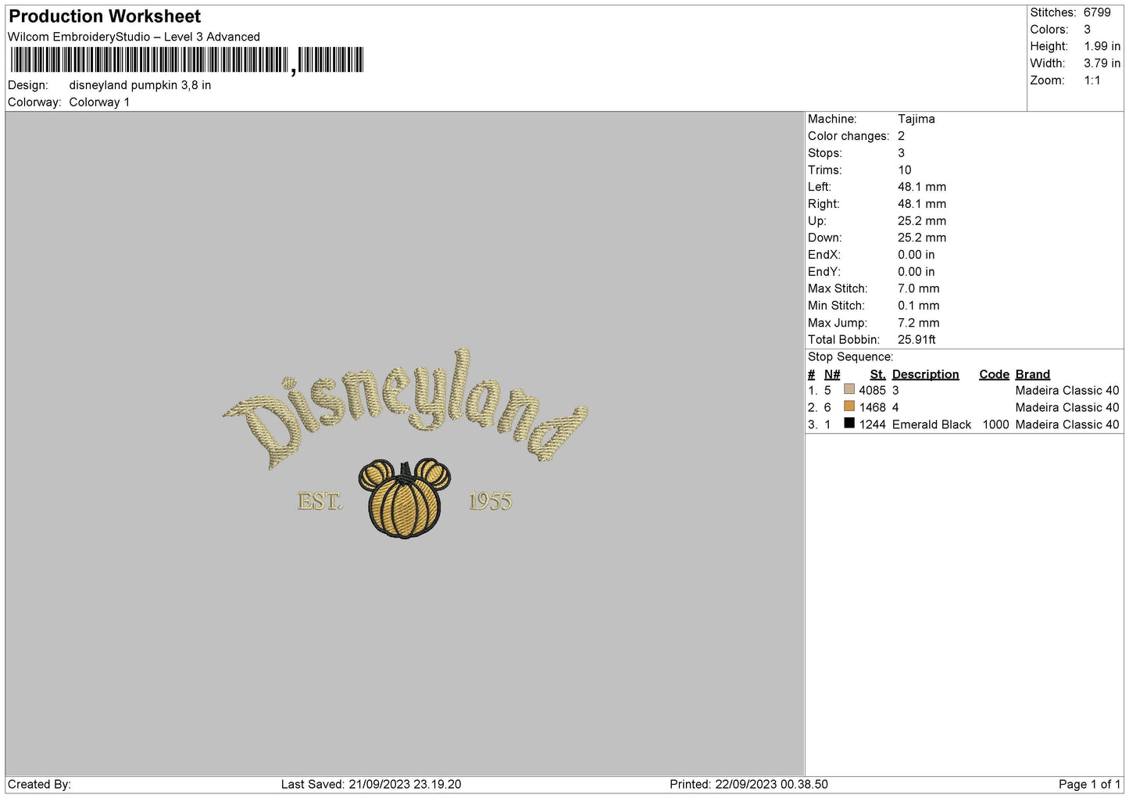Click the Max Stitch value 7.0 mm
The image size is (1129, 798).
point(918,288)
